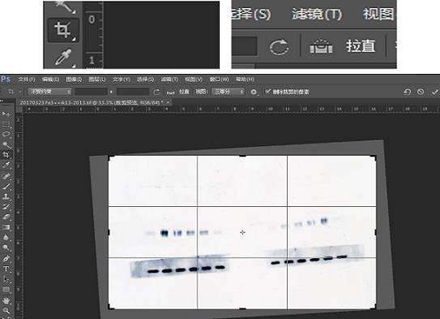Open the overlay view 三等分 dropdown
This screenshot has height=319, width=440.
point(229,92)
